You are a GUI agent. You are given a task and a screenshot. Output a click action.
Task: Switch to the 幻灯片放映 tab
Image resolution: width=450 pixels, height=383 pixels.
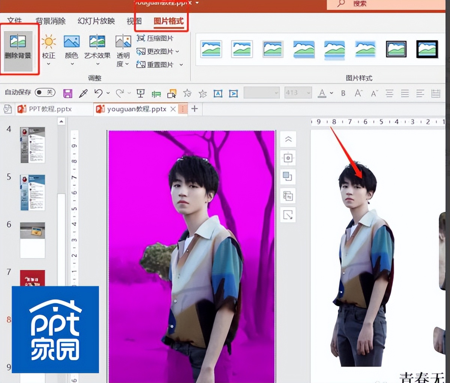pos(96,21)
